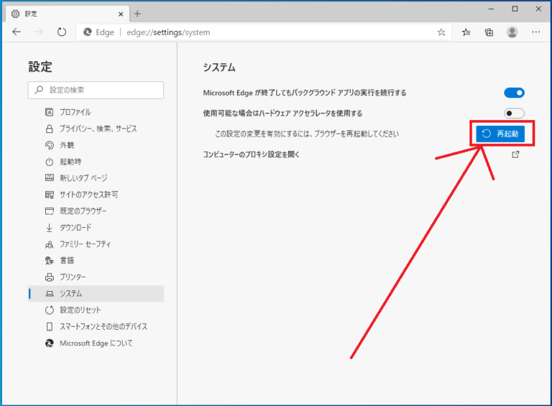Open 起動時 settings
The image size is (552, 406).
96,162
